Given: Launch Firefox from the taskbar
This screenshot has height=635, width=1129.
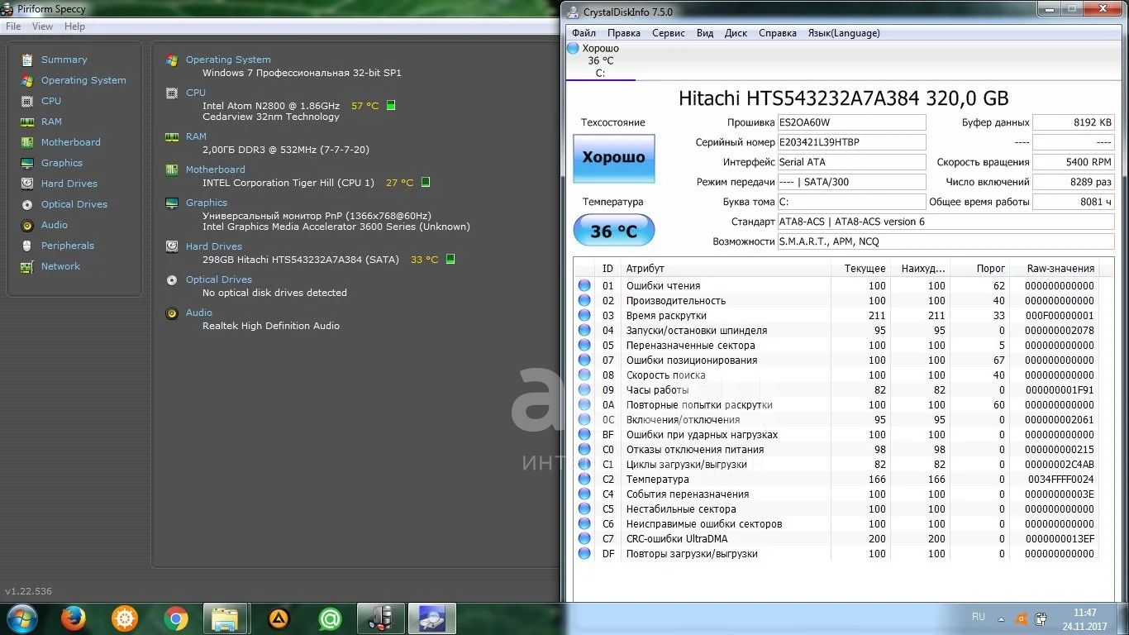Looking at the screenshot, I should point(74,618).
